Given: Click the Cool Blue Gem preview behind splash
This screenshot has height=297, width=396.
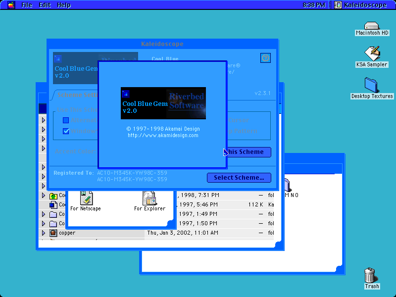Looking at the screenshot, I should [75, 68].
